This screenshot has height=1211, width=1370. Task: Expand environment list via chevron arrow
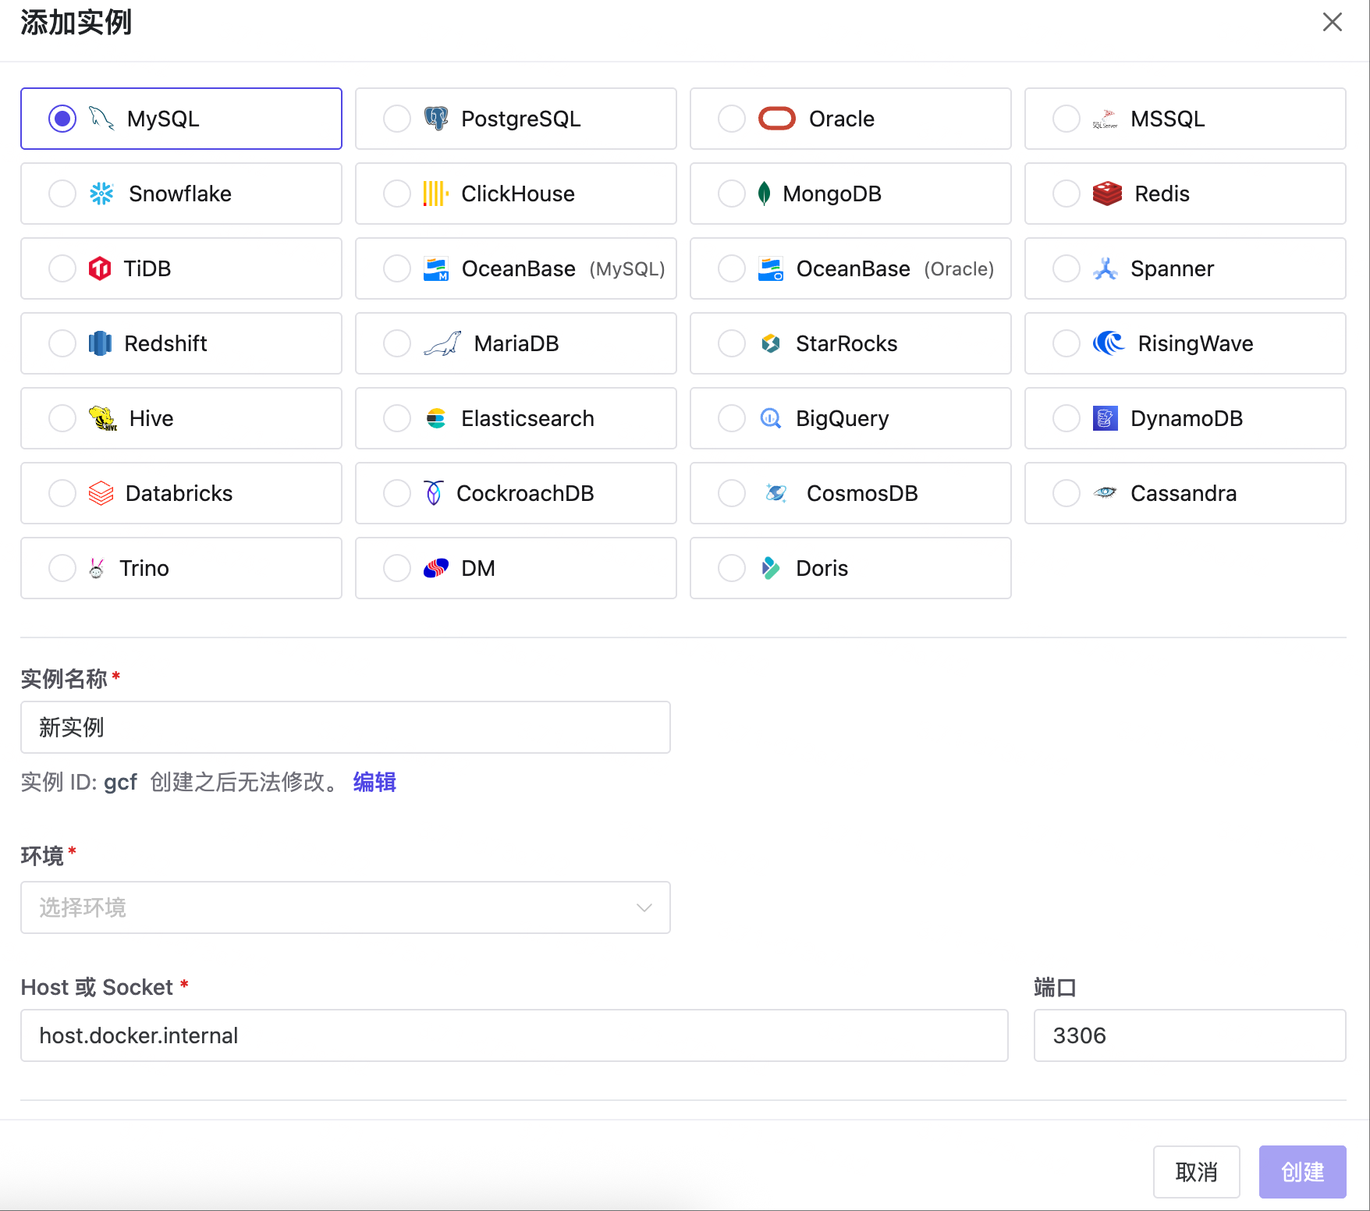click(644, 907)
